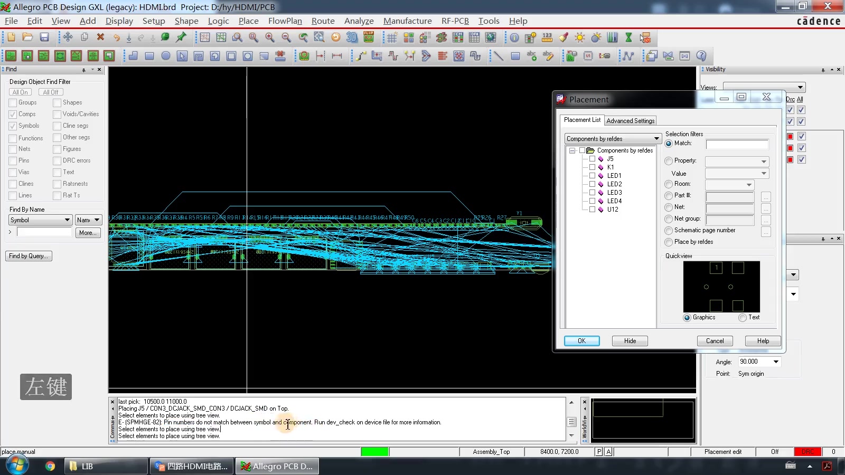Viewport: 845px width, 475px height.
Task: Select the Text quickview radio button
Action: (x=743, y=318)
